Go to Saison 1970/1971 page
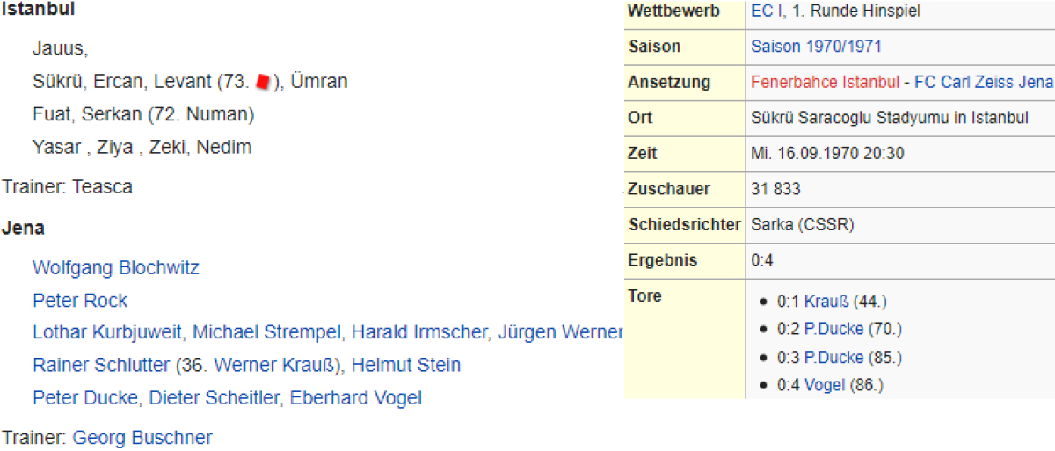1055x451 pixels. pyautogui.click(x=816, y=47)
